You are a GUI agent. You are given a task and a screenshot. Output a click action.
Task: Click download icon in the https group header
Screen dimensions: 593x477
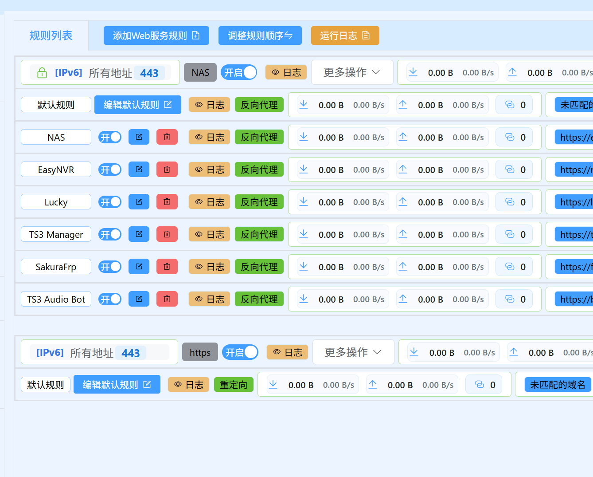(x=414, y=352)
